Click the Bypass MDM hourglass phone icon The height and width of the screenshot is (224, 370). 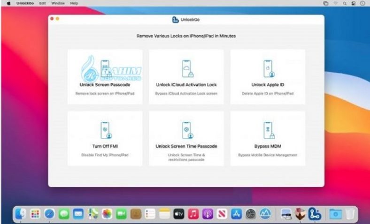pyautogui.click(x=269, y=130)
